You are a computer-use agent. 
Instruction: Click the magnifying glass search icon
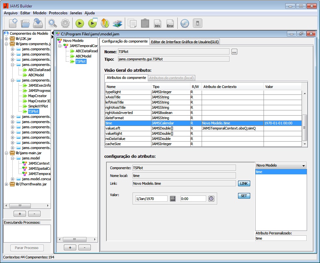53,23
